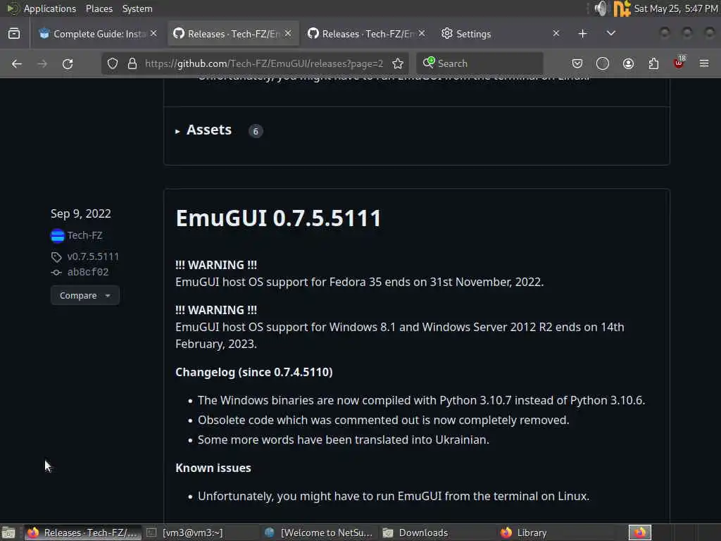Image resolution: width=721 pixels, height=541 pixels.
Task: Click the GitHub URL address bar
Action: point(264,63)
